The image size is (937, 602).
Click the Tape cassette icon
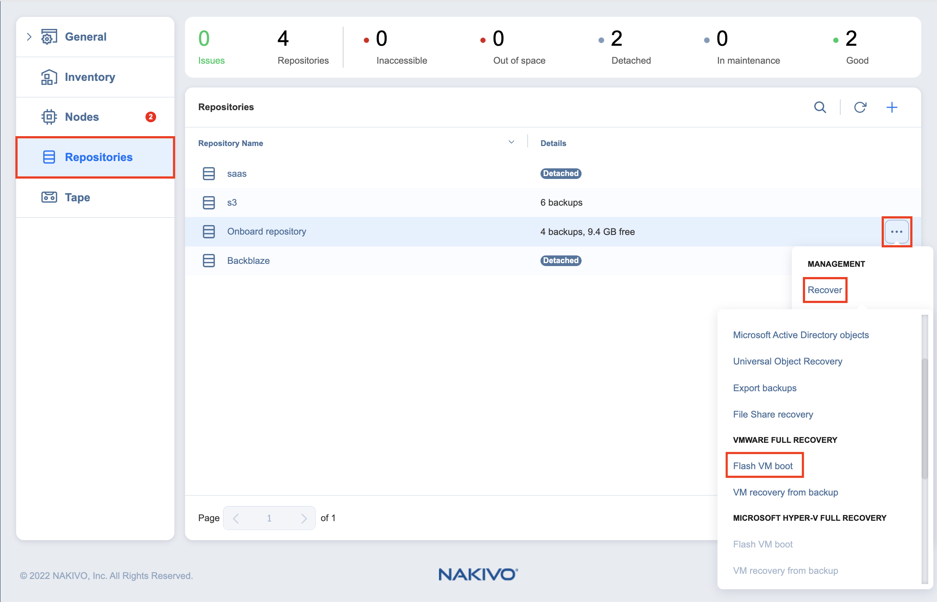click(49, 197)
